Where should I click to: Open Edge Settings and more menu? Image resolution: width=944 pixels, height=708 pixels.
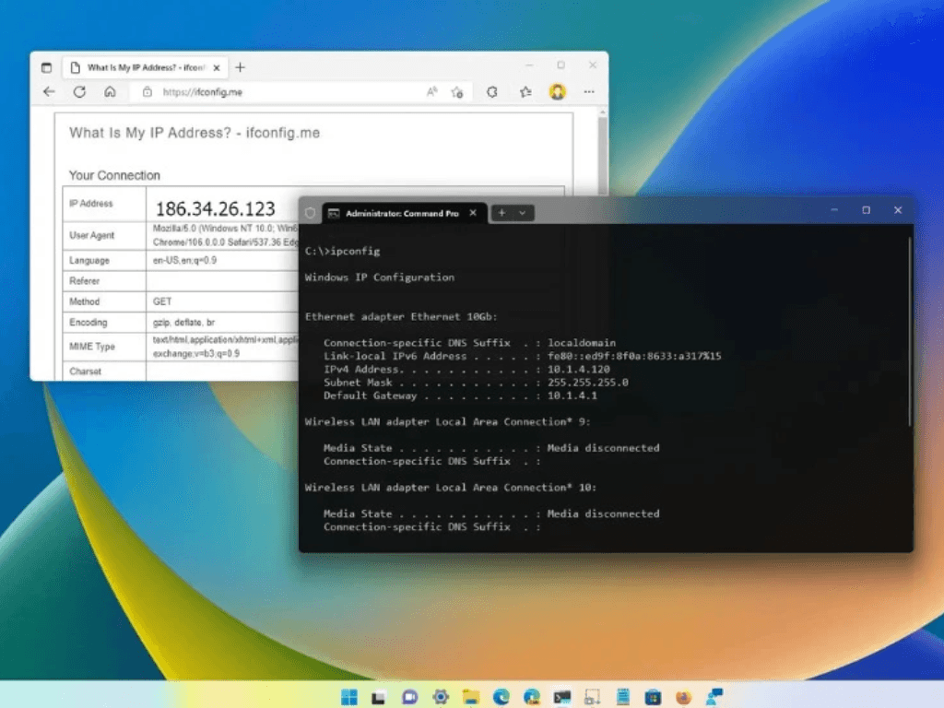(x=589, y=92)
